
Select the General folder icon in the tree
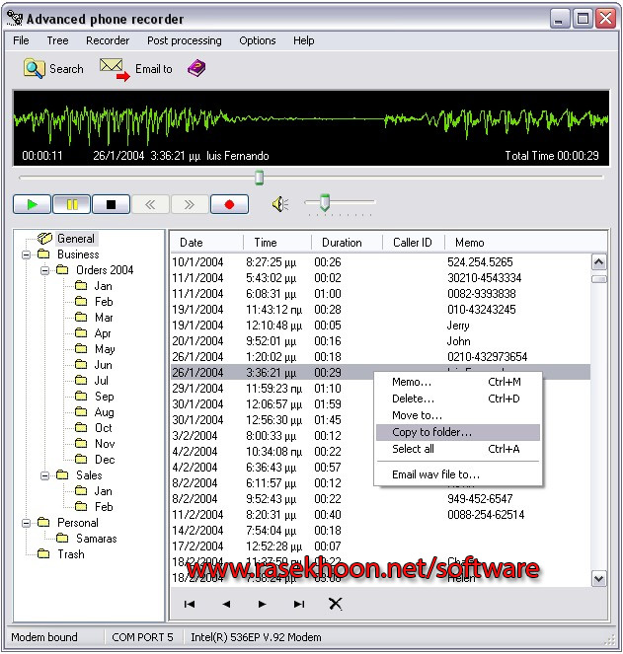tap(44, 239)
